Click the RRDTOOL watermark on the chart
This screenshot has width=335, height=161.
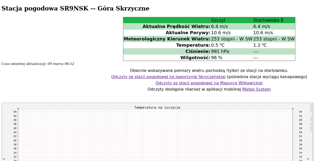pyautogui.click(x=311, y=117)
